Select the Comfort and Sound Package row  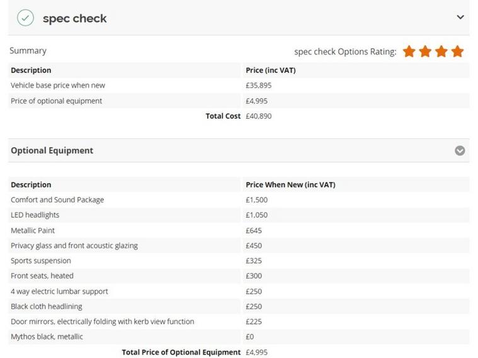239,200
